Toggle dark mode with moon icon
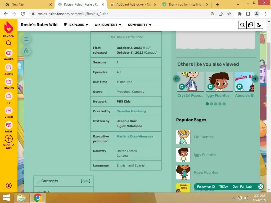This screenshot has width=271, height=203. click(259, 25)
